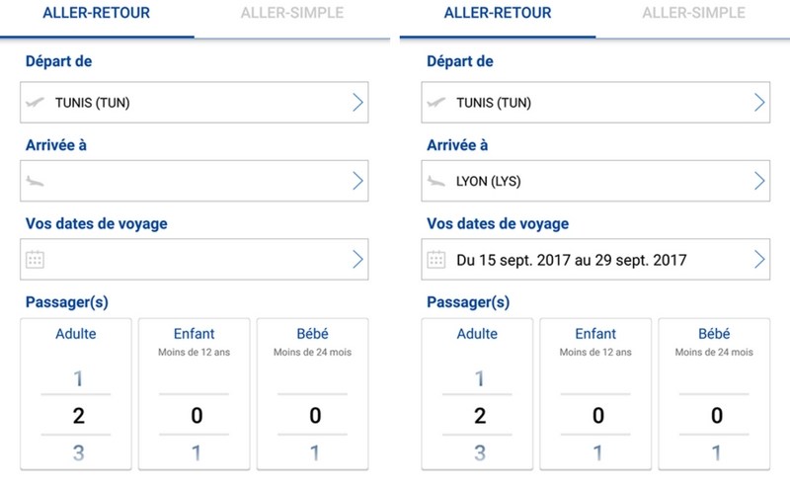Tap 1 in the right screen's Bébé picker
Viewport: 790px width, 494px height.
click(x=716, y=453)
